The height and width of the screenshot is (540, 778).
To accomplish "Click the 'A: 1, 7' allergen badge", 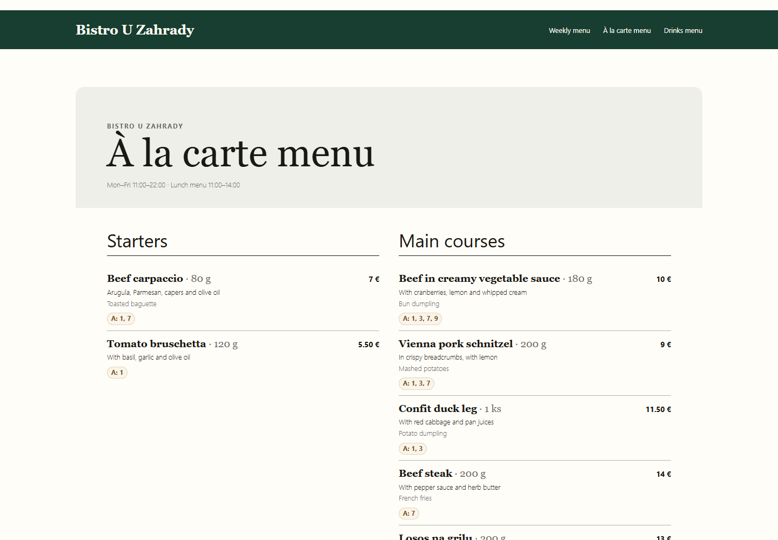I will (x=121, y=319).
